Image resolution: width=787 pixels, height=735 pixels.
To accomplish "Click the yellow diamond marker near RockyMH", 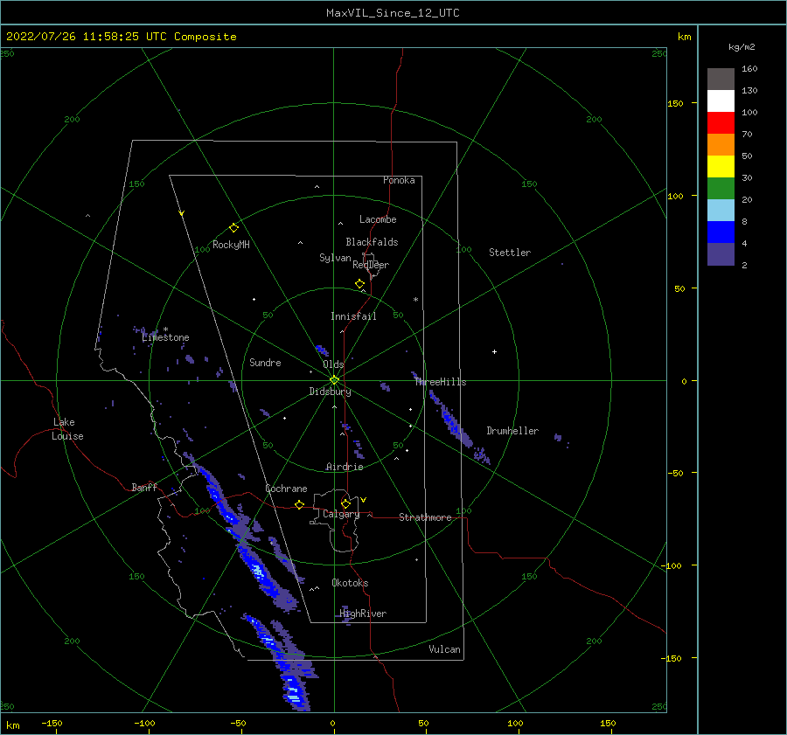I will click(x=233, y=228).
